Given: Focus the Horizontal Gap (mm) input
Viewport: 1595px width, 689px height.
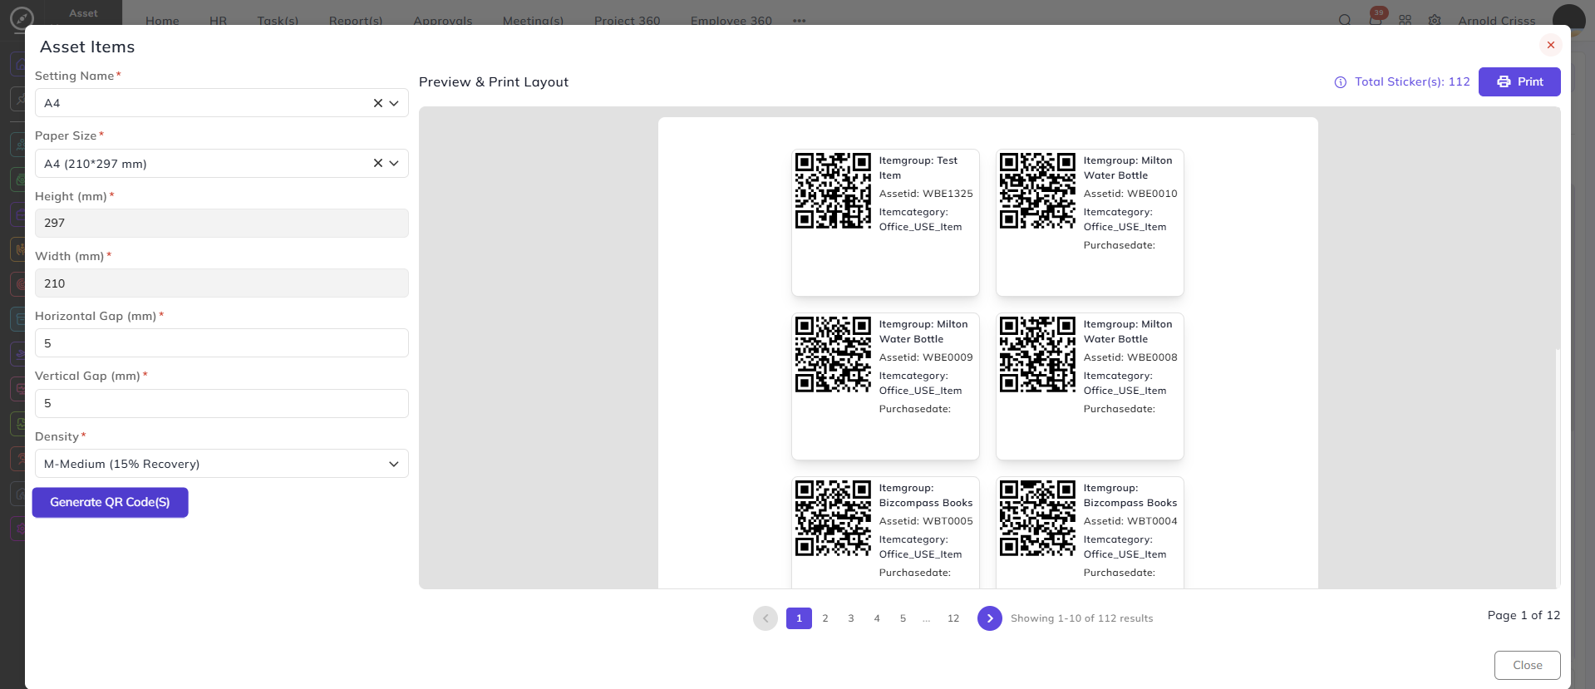Looking at the screenshot, I should click(222, 343).
